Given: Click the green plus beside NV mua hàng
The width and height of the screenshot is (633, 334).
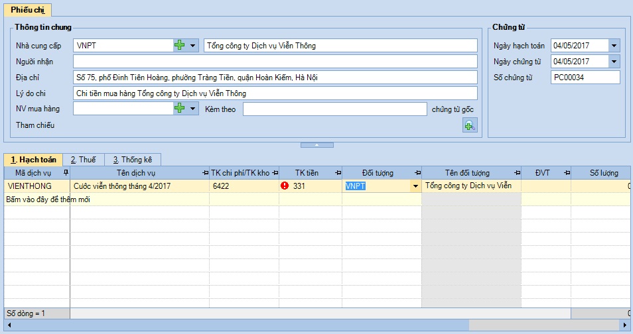Looking at the screenshot, I should click(179, 109).
